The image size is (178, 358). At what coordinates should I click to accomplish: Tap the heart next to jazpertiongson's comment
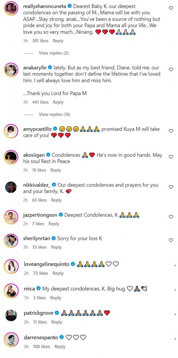pyautogui.click(x=171, y=217)
